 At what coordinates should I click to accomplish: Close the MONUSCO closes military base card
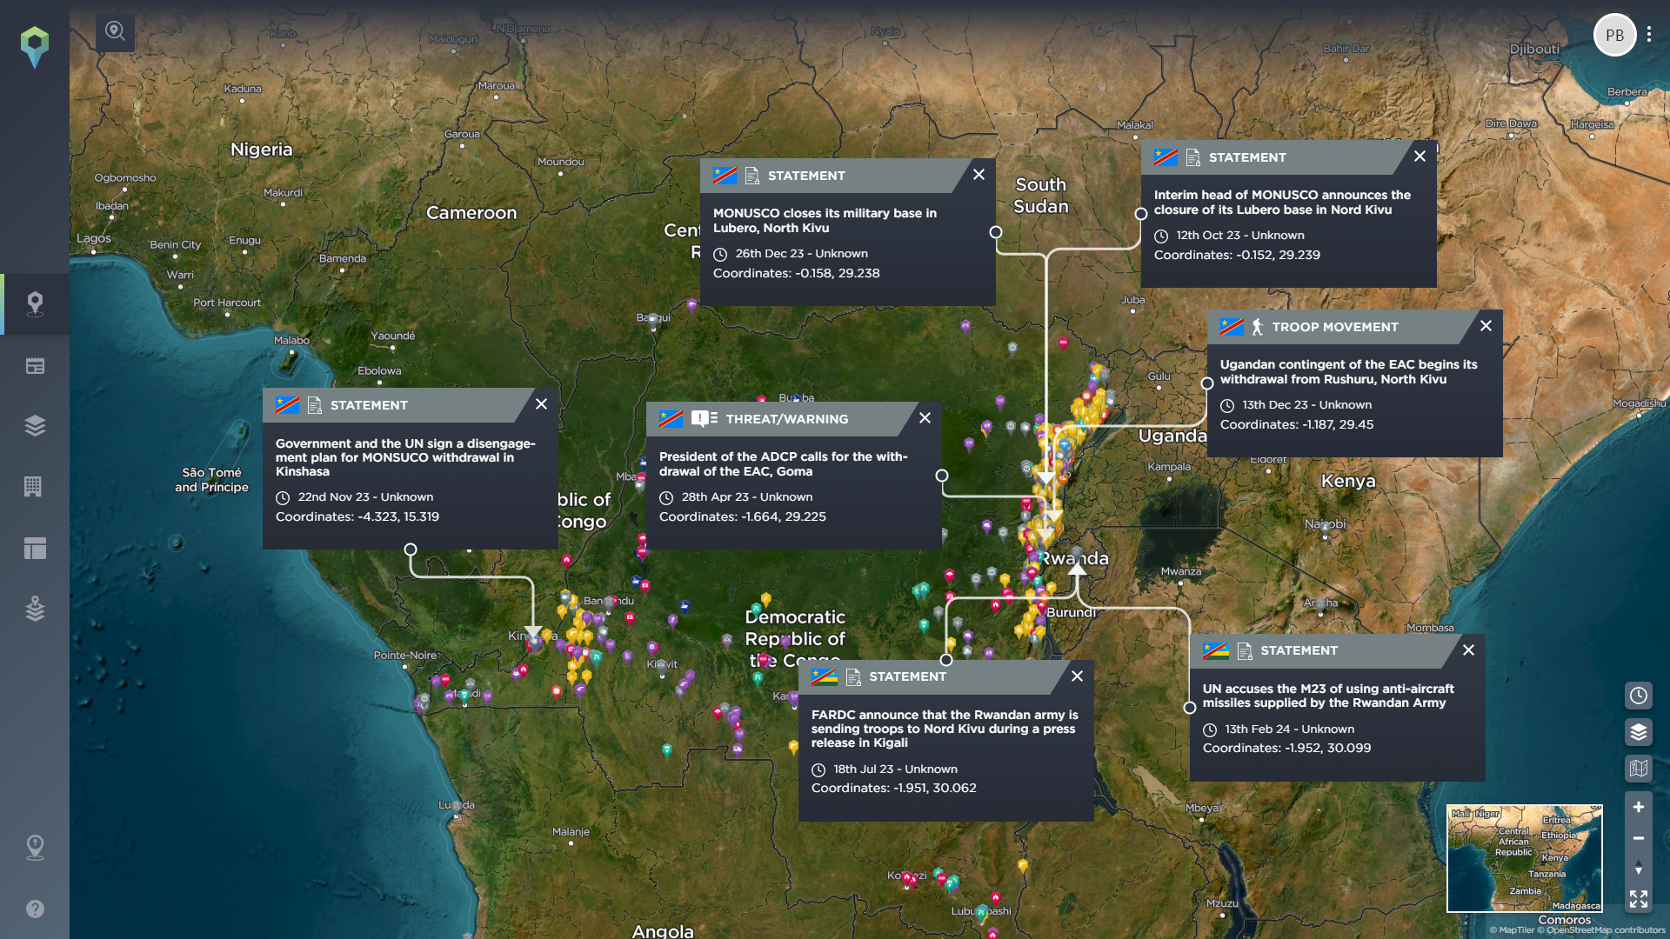pos(979,175)
